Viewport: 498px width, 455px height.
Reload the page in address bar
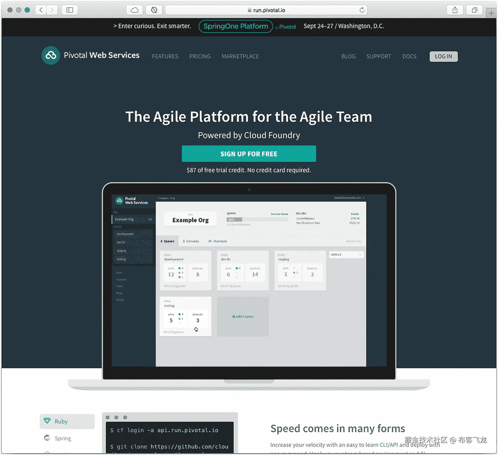click(x=362, y=10)
